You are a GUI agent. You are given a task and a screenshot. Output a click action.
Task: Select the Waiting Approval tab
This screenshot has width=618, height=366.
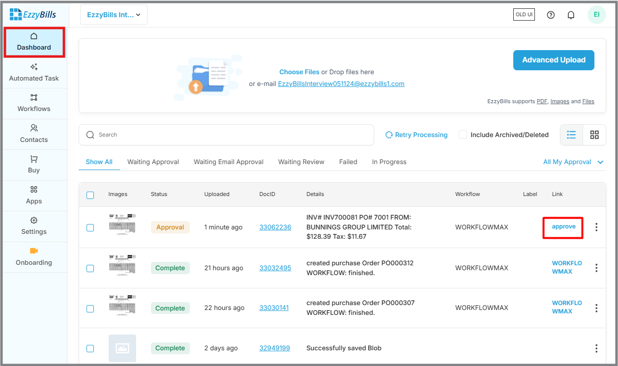(x=153, y=162)
